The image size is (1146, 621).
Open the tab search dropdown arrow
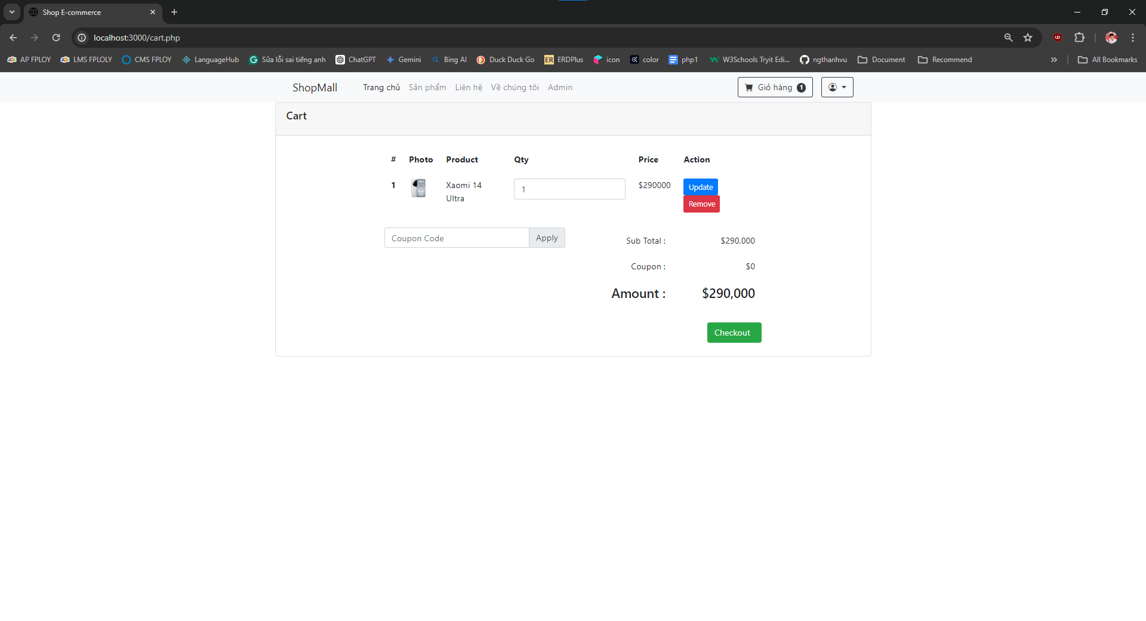(x=12, y=12)
